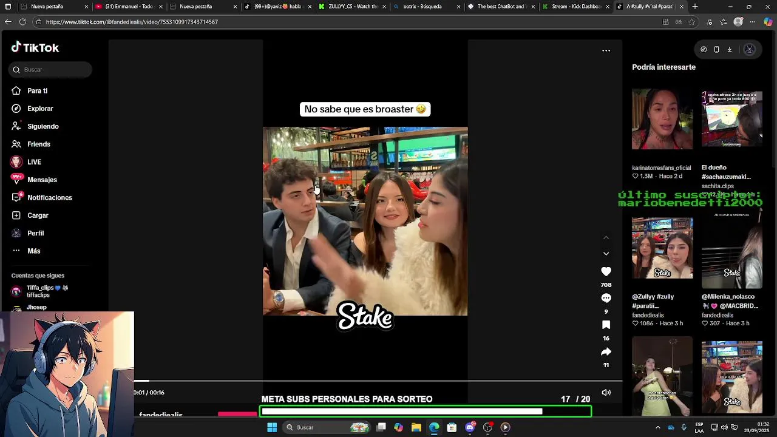Switch to Stream - Kick Dashboard tab
Screen dimensions: 777x437
tap(575, 7)
